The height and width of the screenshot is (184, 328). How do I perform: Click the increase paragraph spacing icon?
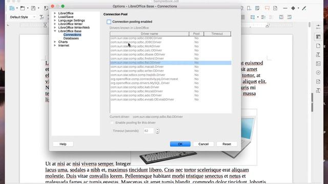pos(263,17)
